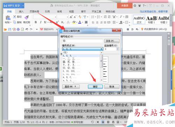
Task: Click the center align icon
Action: [x=97, y=22]
